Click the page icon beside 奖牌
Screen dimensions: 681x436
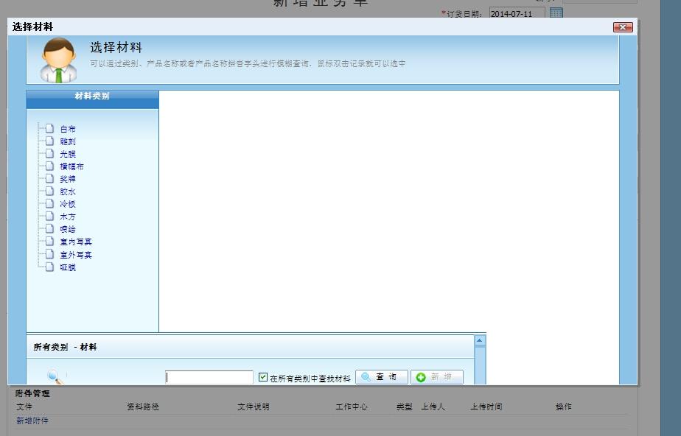pyautogui.click(x=49, y=179)
